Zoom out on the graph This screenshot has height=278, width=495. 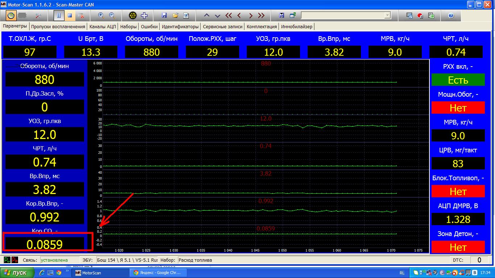[x=112, y=16]
